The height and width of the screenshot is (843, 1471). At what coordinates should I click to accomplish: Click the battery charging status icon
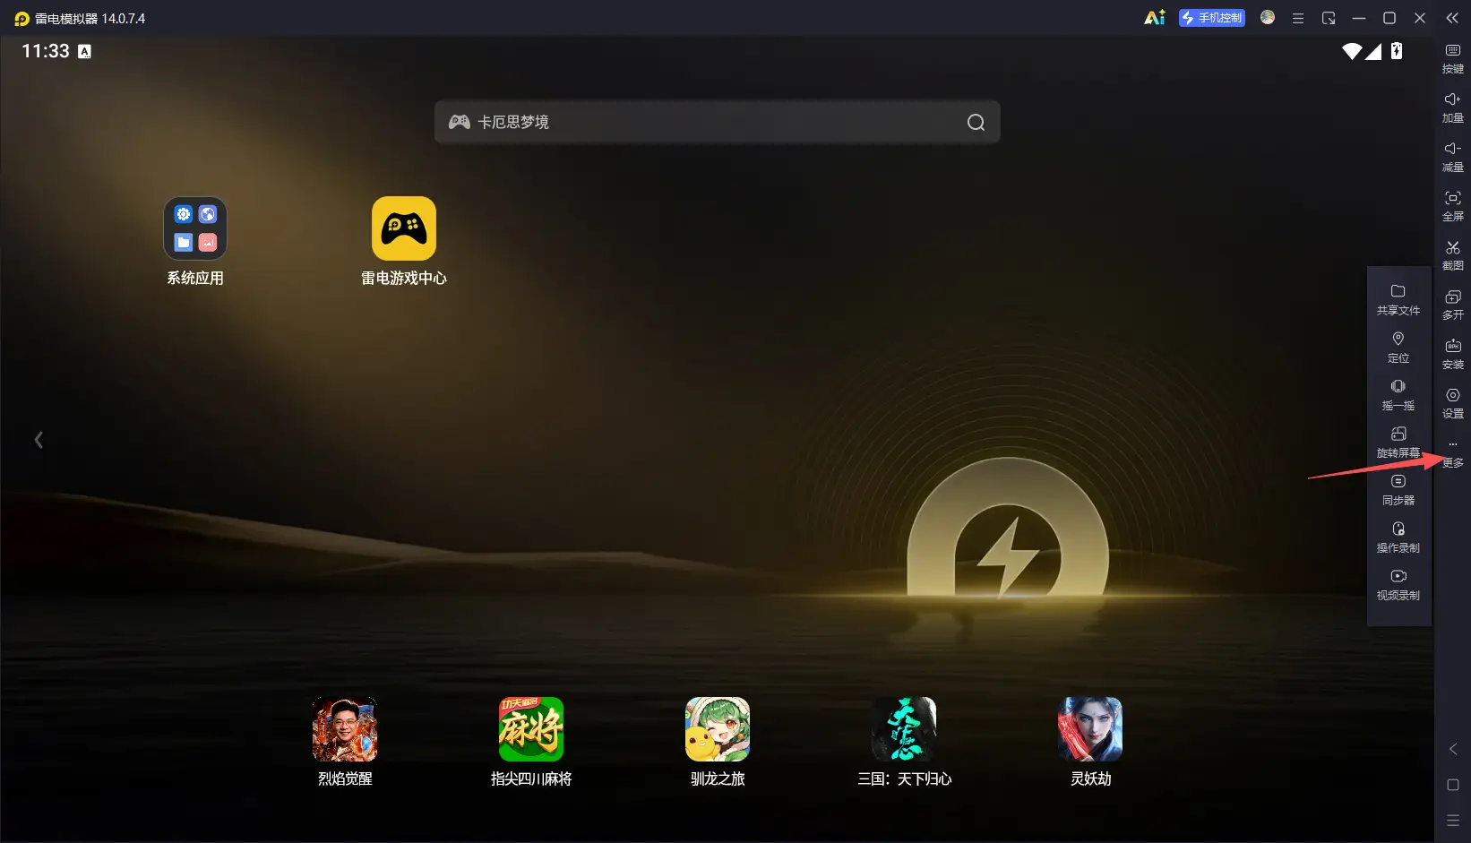[x=1397, y=51]
